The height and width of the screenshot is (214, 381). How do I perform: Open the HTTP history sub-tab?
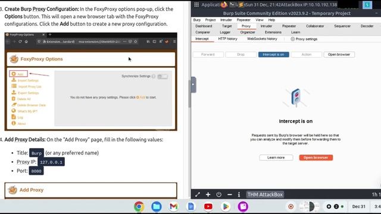(x=227, y=39)
